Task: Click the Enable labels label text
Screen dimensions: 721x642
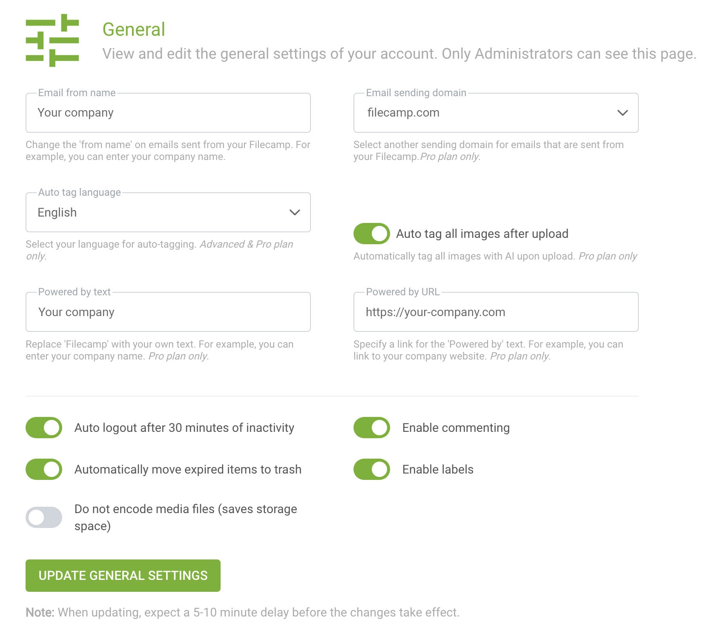Action: [x=438, y=469]
